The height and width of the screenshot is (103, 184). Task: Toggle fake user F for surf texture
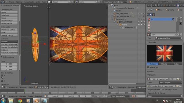[x=175, y=35]
